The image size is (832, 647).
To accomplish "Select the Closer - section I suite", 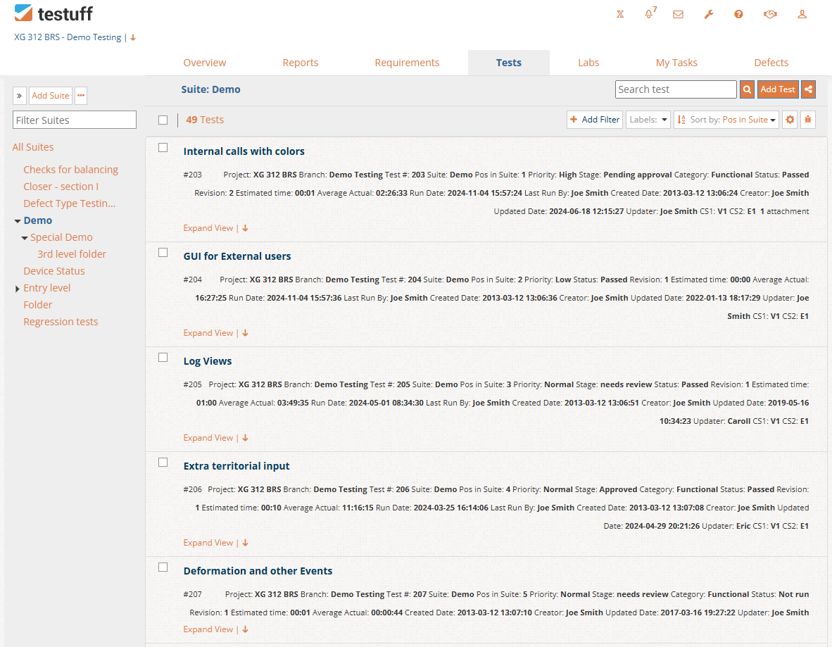I will coord(61,187).
